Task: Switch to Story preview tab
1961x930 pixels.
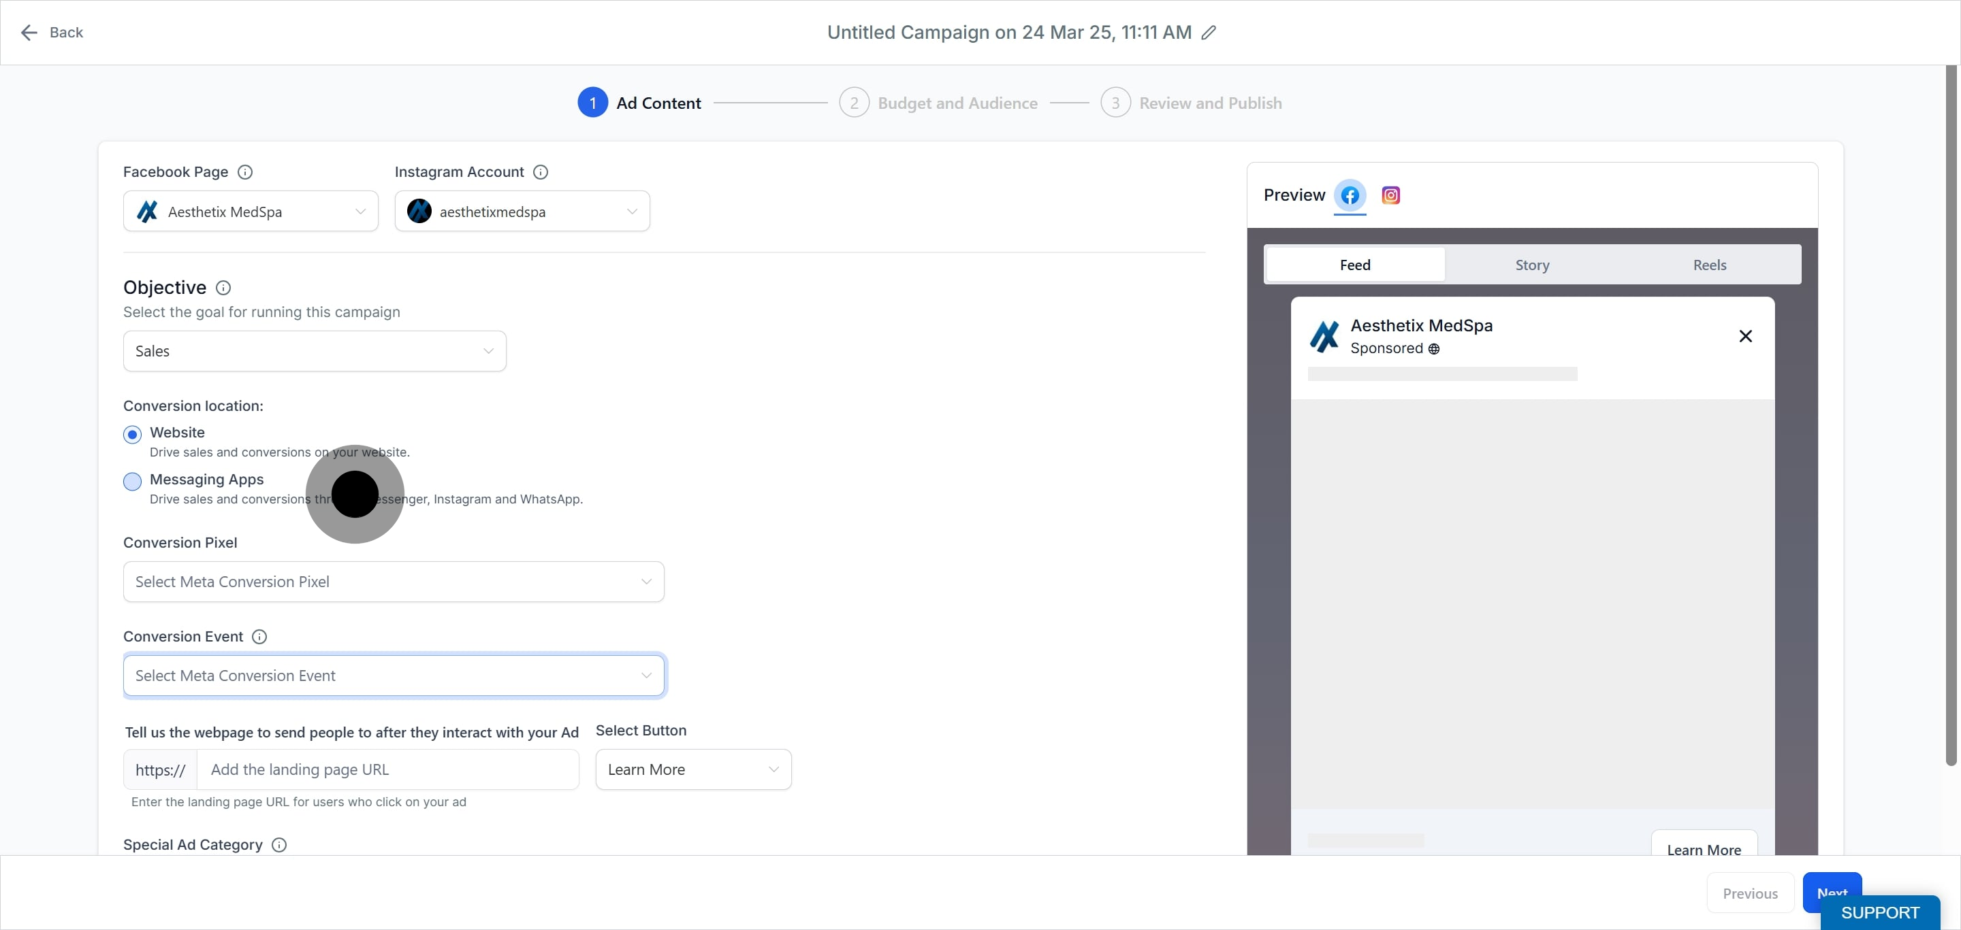Action: [1533, 265]
